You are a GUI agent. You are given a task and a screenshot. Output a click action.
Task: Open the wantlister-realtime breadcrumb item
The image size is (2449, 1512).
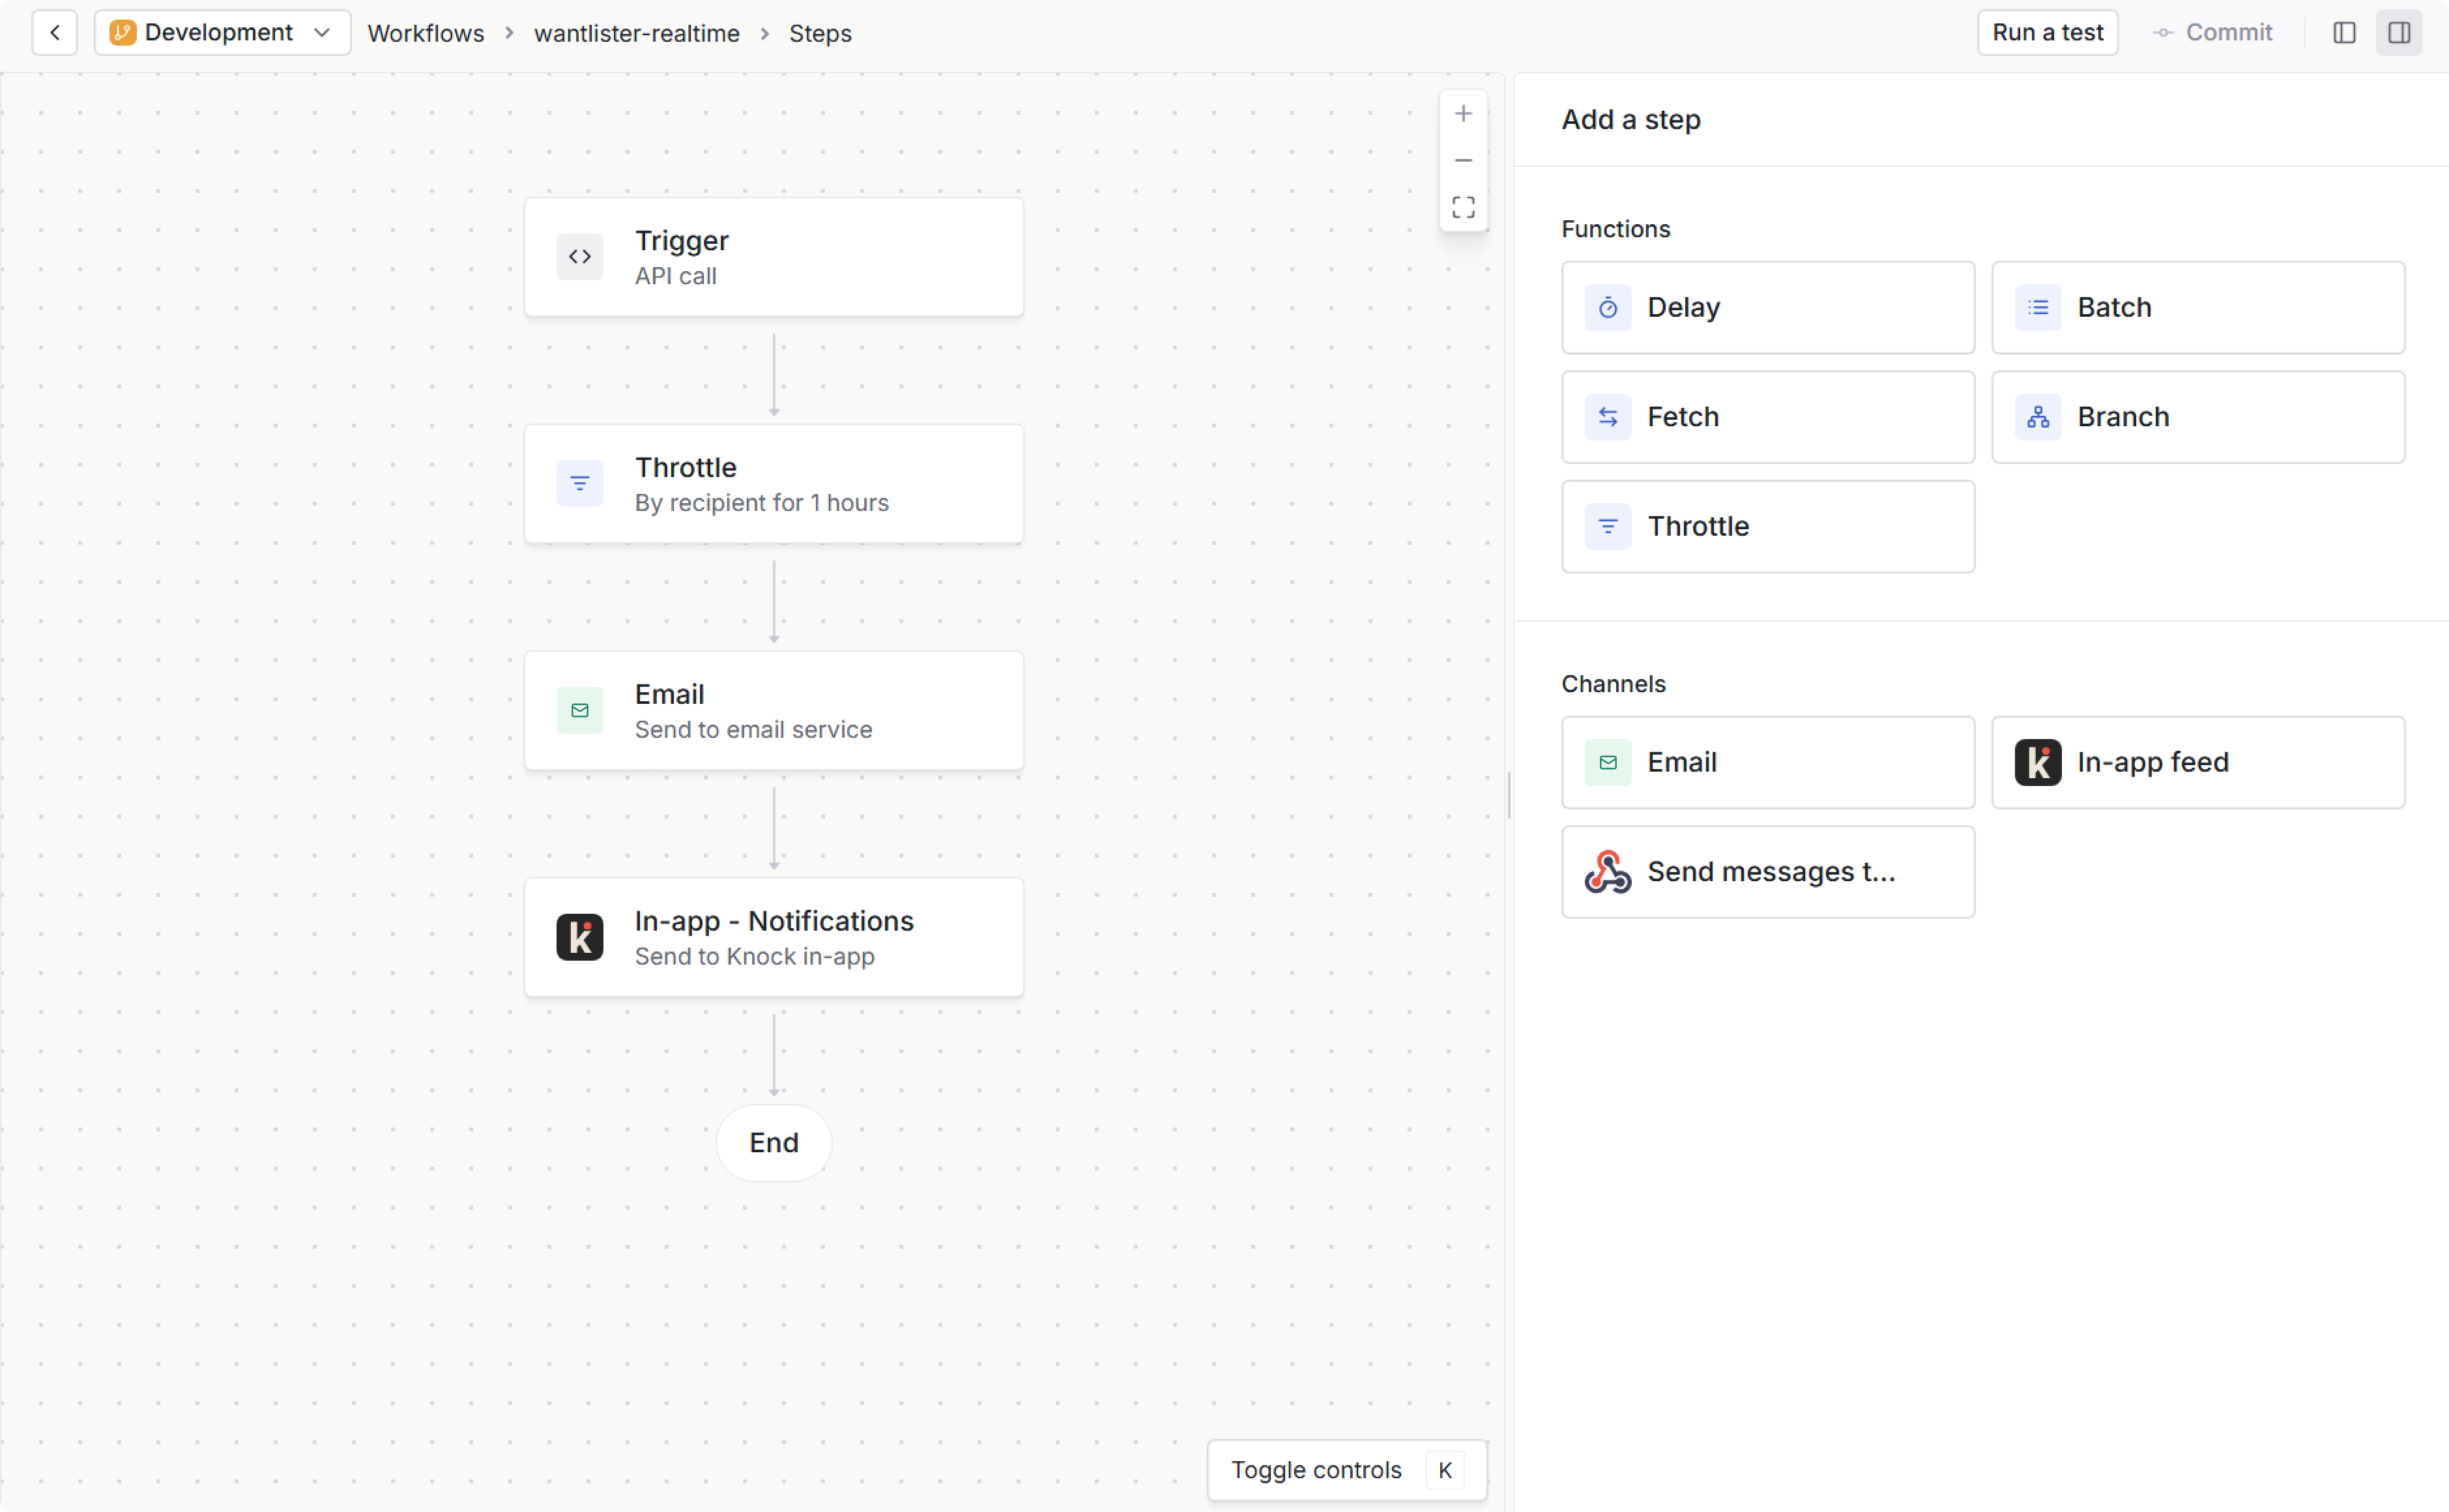636,33
